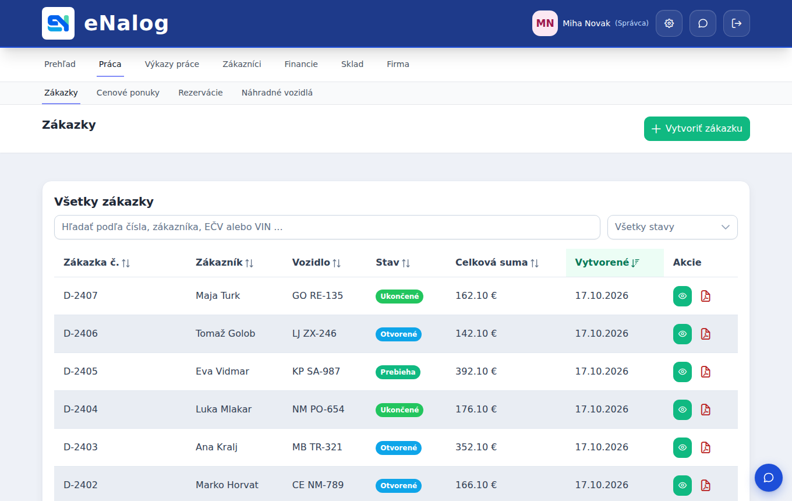
Task: View order D-2403 with eye icon
Action: pyautogui.click(x=683, y=447)
